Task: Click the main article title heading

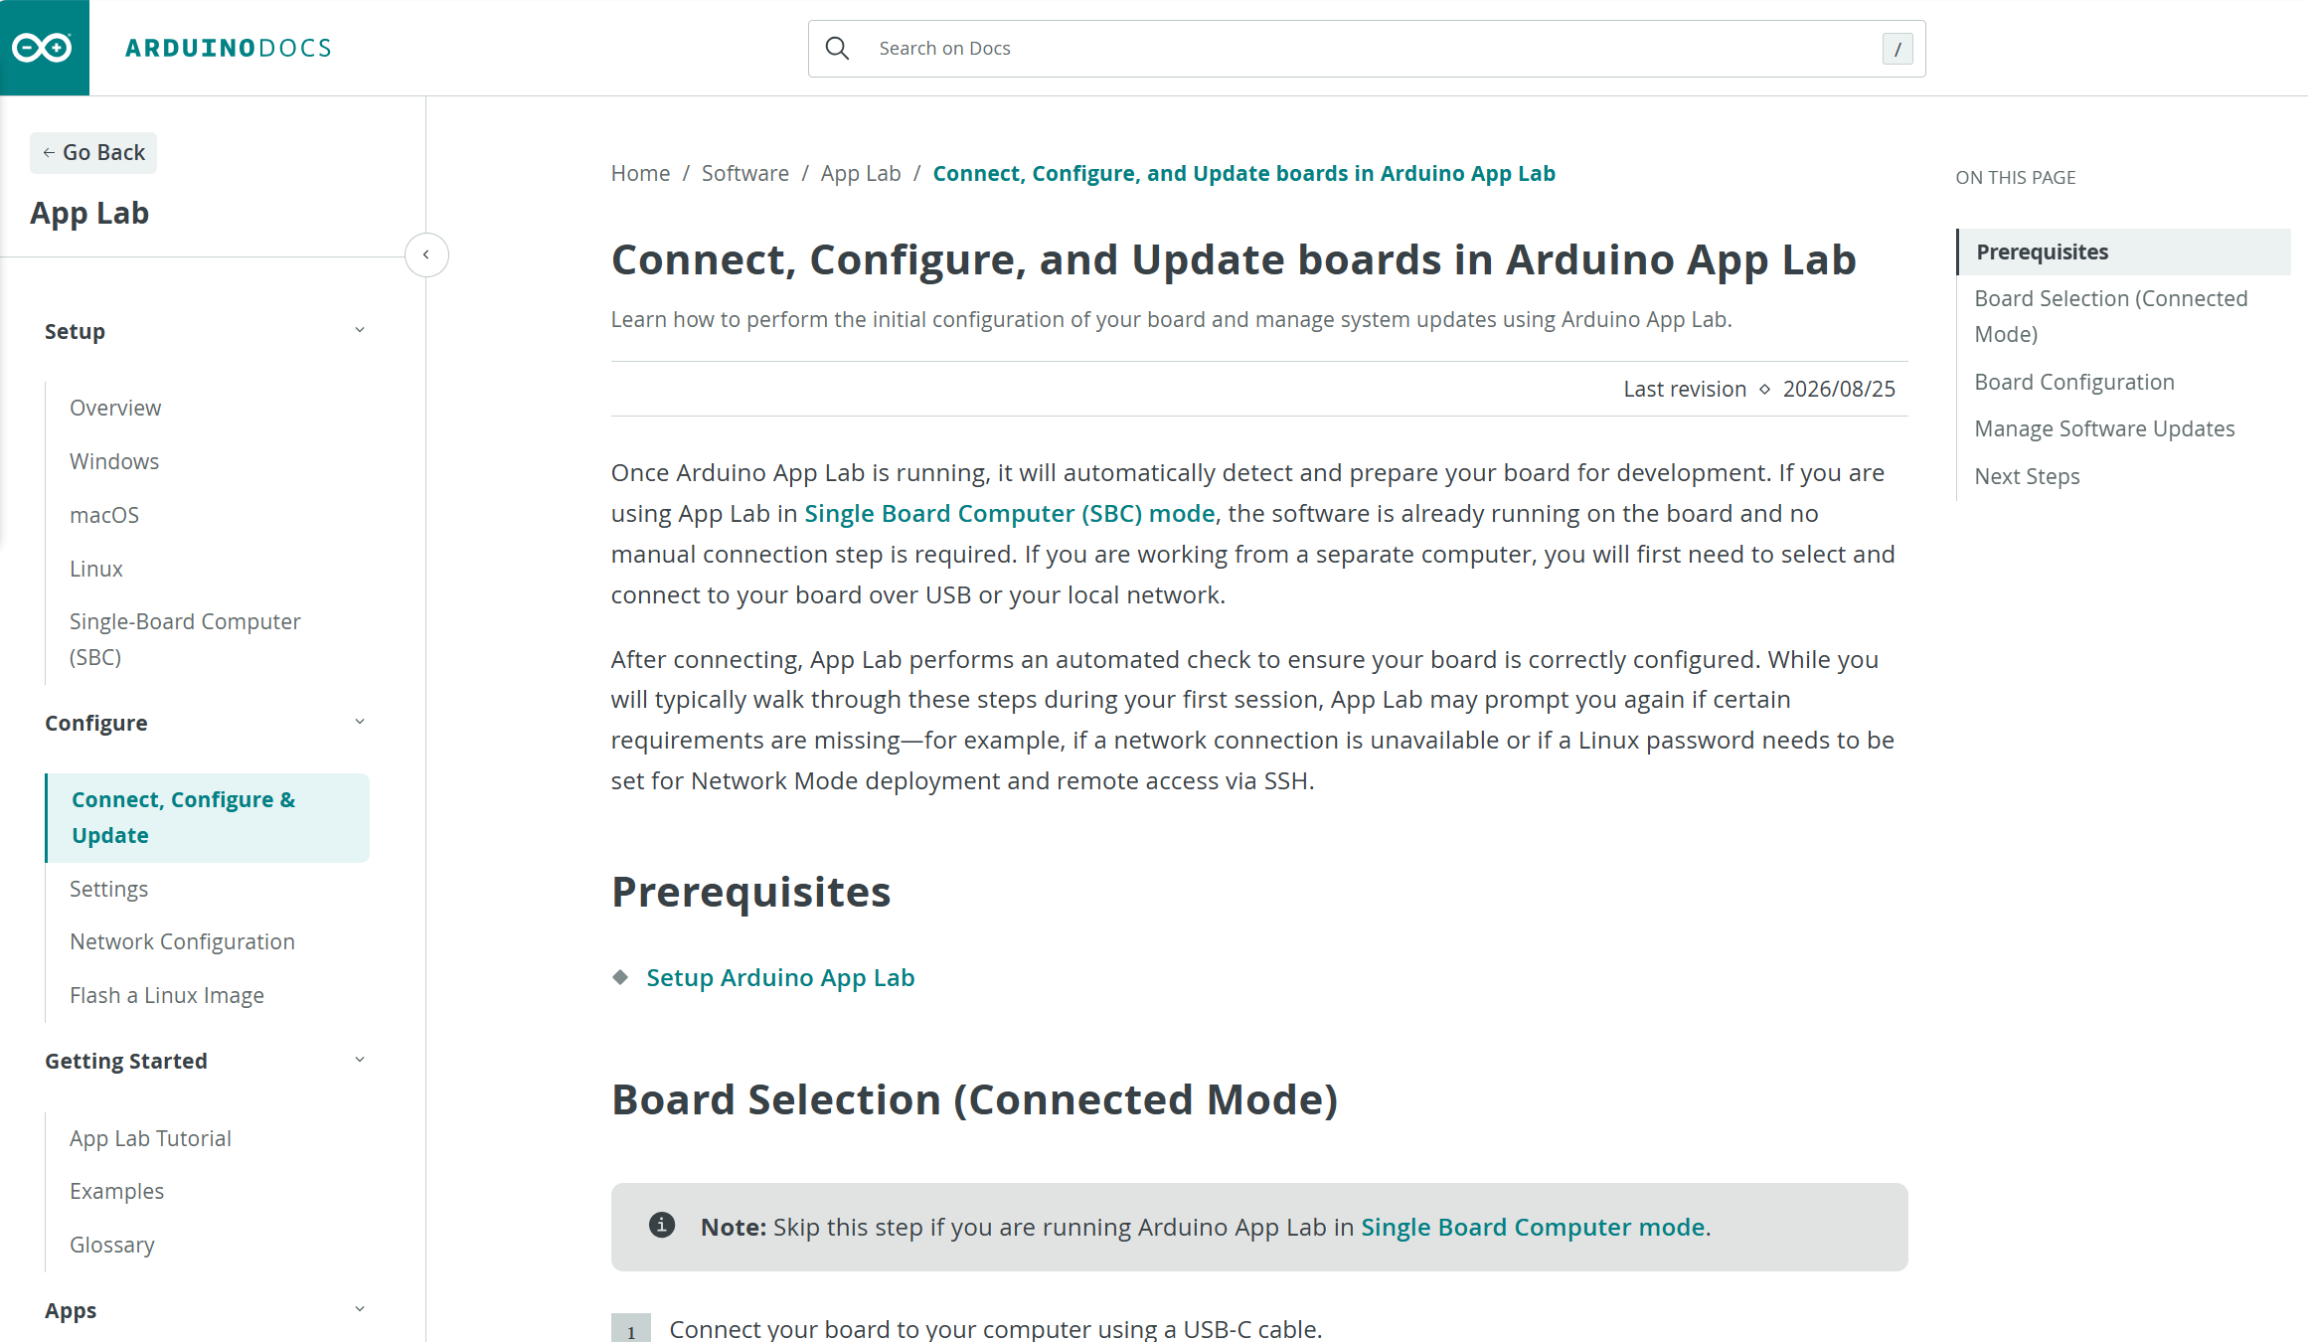Action: tap(1234, 259)
